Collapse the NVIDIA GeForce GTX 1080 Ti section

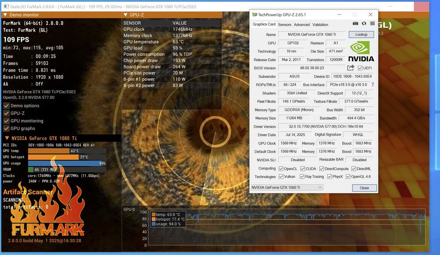pos(7,138)
